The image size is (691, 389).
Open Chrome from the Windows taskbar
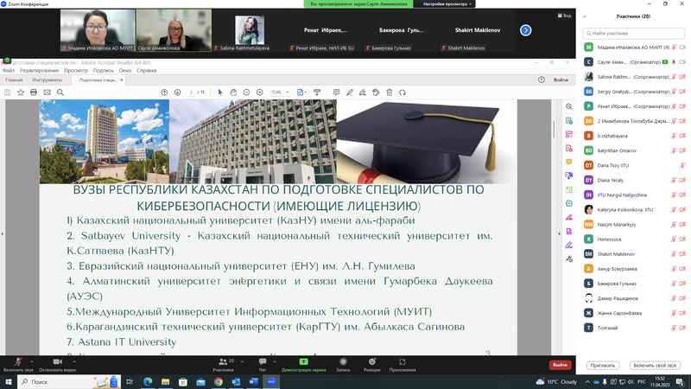tap(219, 381)
